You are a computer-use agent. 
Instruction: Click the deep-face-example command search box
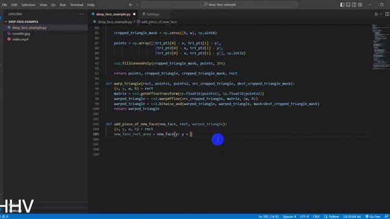(219, 4)
